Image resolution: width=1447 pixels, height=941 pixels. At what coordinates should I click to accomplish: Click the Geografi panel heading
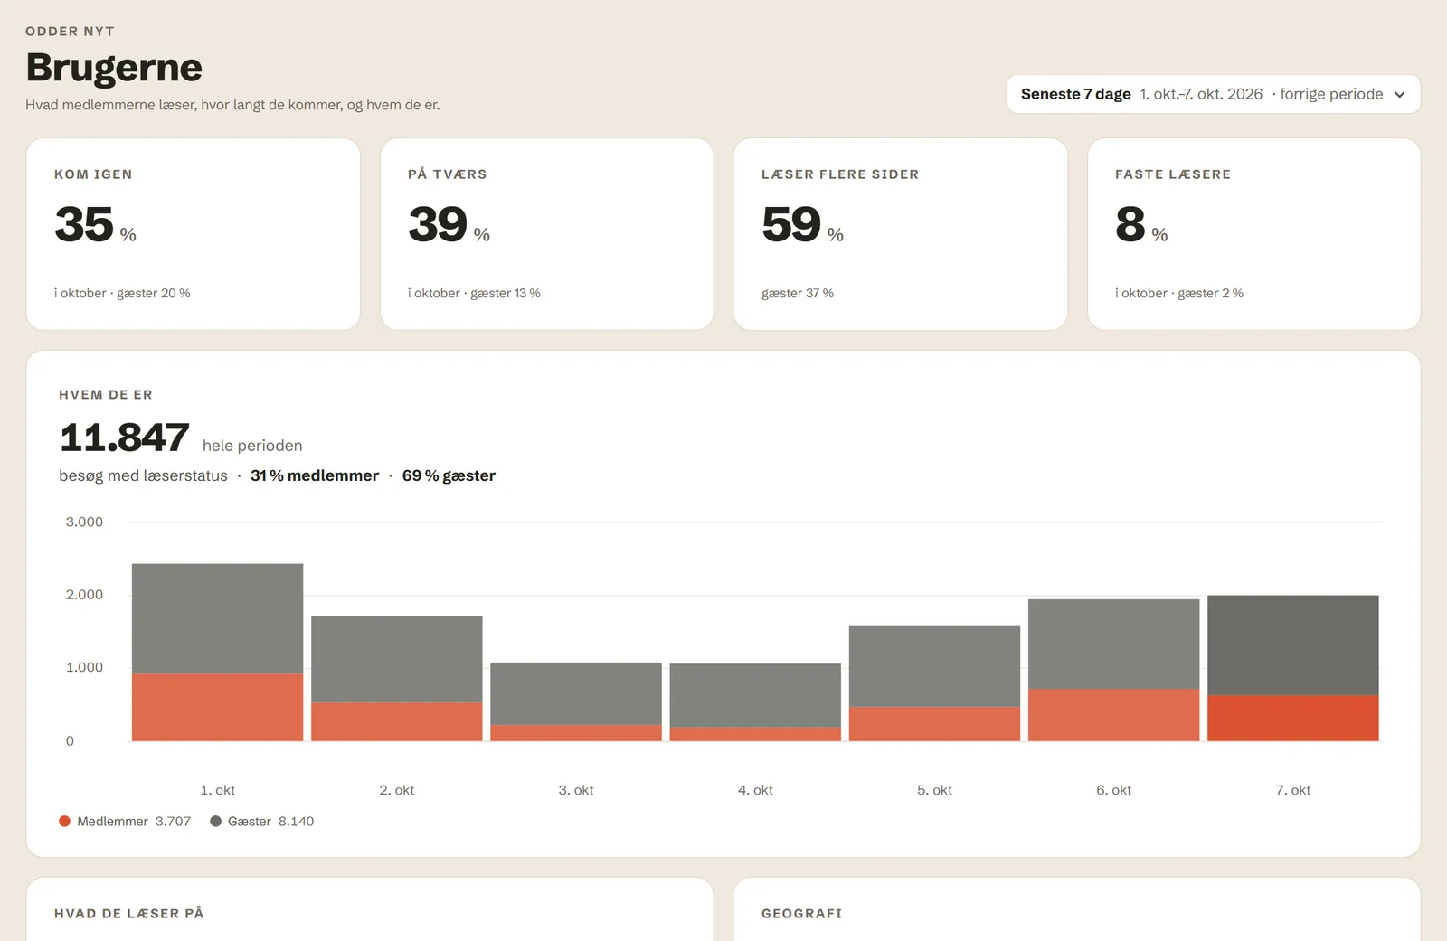[802, 914]
